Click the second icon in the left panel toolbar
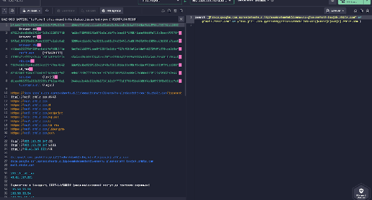The width and height of the screenshot is (372, 200). tap(12, 11)
